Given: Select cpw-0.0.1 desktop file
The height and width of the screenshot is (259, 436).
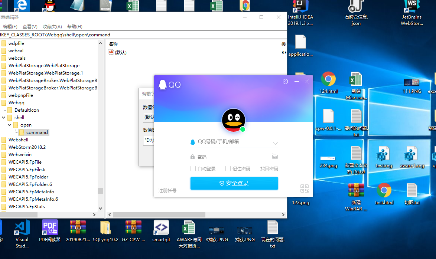Looking at the screenshot, I should tap(328, 120).
